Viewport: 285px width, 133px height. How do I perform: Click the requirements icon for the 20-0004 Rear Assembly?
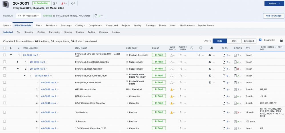coord(235,69)
